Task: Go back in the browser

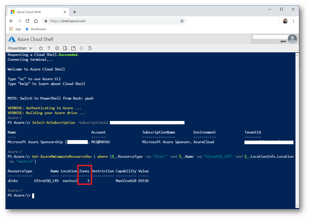Action: tap(11, 21)
